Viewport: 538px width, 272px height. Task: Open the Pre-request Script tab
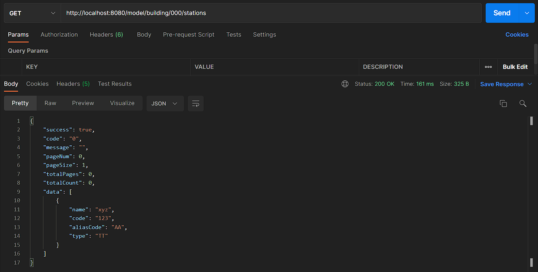point(189,35)
